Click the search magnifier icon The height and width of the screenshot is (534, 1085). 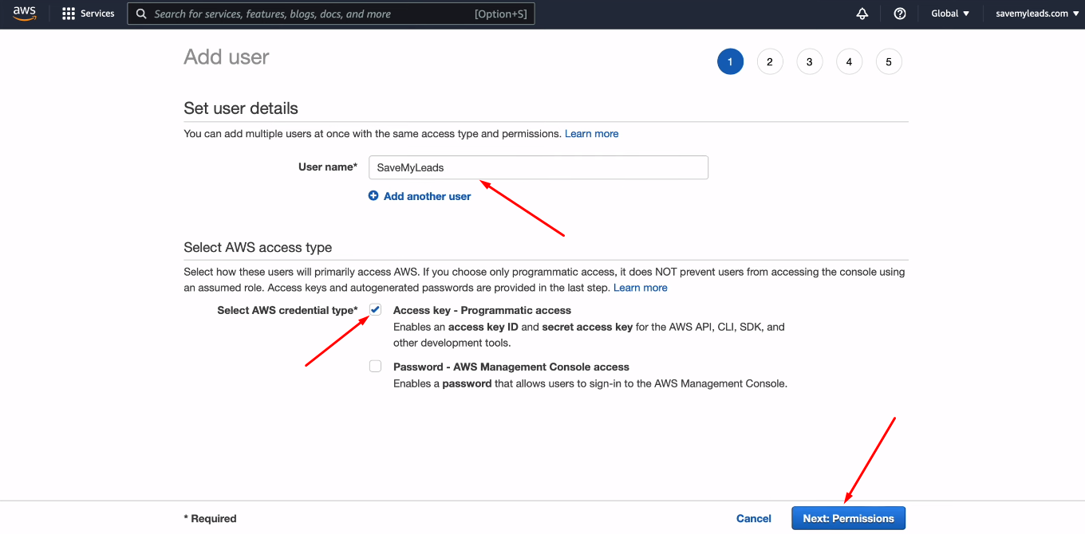pos(141,14)
